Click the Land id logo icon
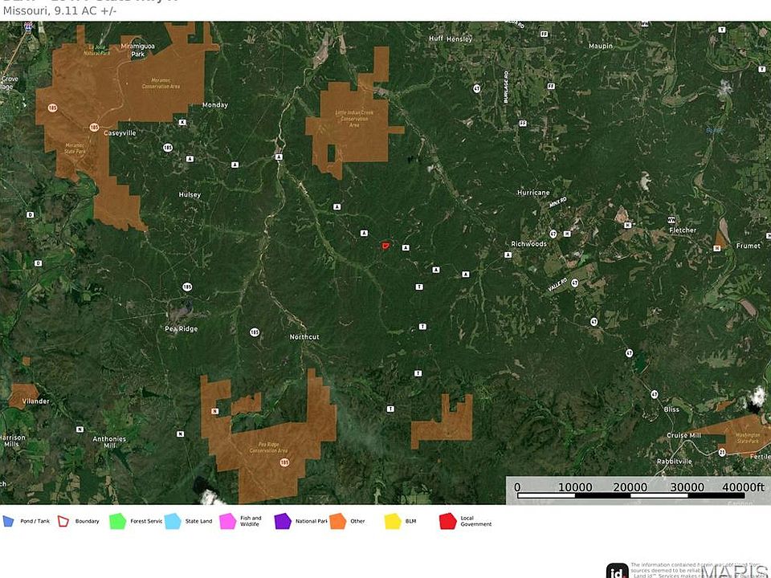This screenshot has width=771, height=578. click(x=617, y=570)
